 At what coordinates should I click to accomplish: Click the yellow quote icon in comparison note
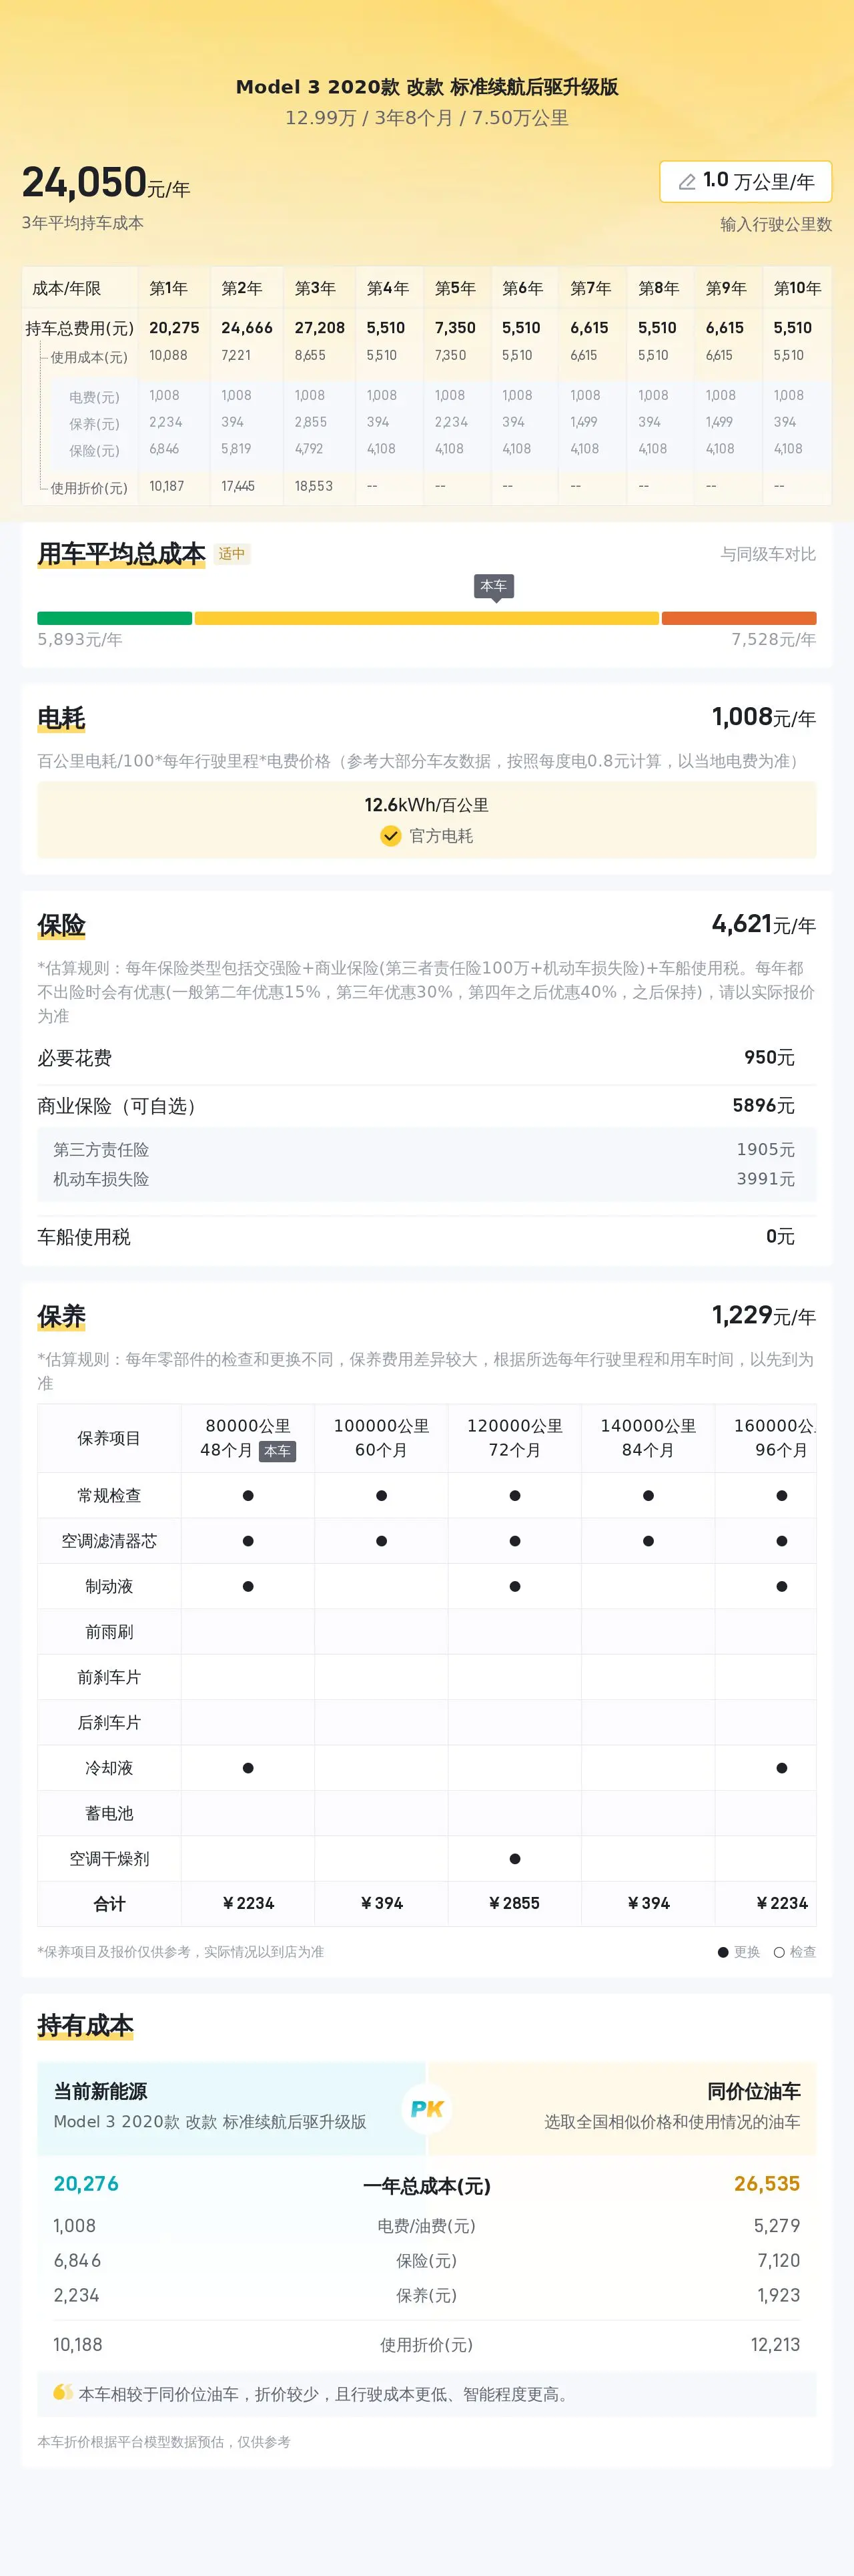[63, 2393]
